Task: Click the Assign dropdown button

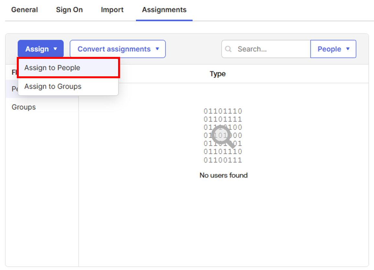Action: [41, 49]
